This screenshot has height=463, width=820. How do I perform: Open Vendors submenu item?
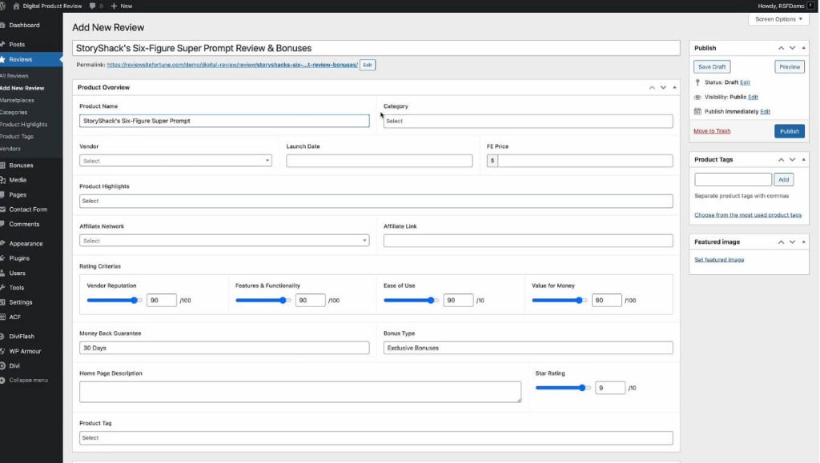[x=10, y=149]
